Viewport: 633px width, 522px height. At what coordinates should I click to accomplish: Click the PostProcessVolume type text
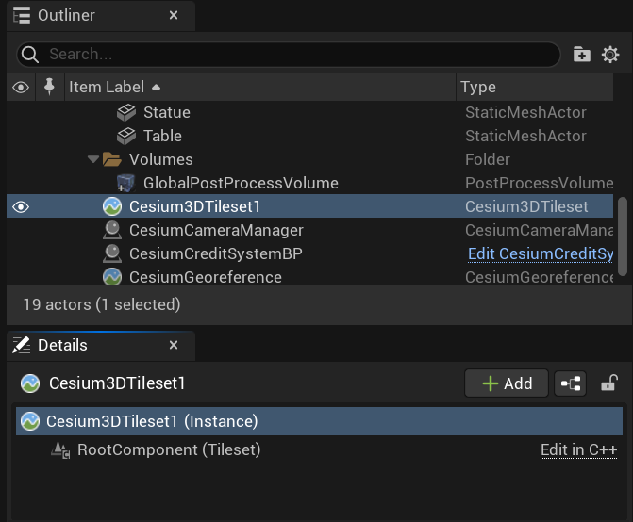coord(540,183)
